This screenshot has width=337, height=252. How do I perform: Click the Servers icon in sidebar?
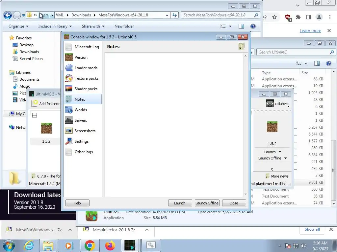[x=68, y=120]
